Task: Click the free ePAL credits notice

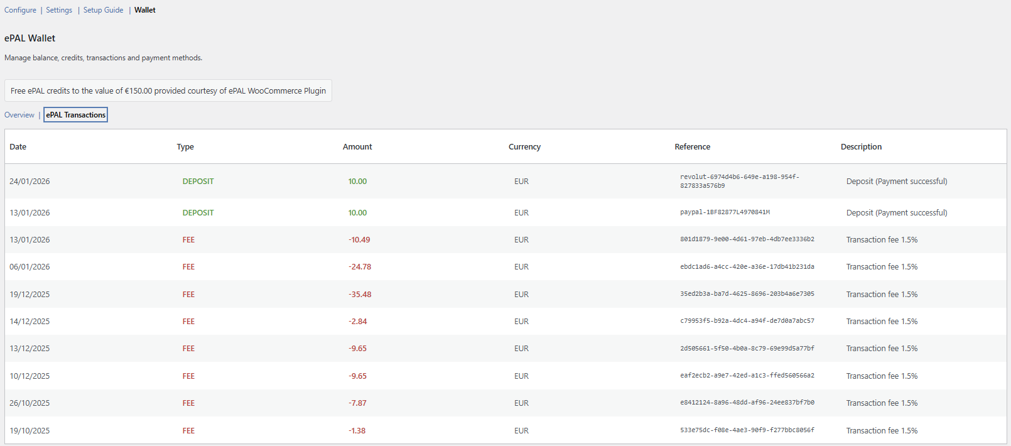Action: (168, 90)
